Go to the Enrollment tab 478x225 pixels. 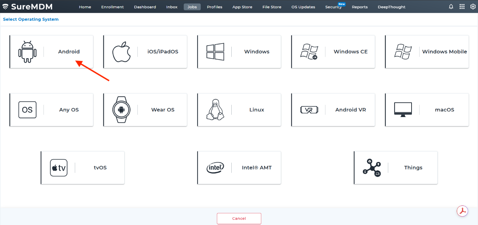[112, 7]
